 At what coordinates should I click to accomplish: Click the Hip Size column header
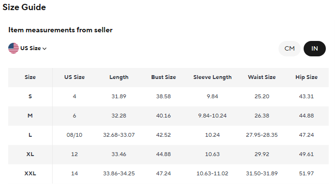click(x=307, y=77)
